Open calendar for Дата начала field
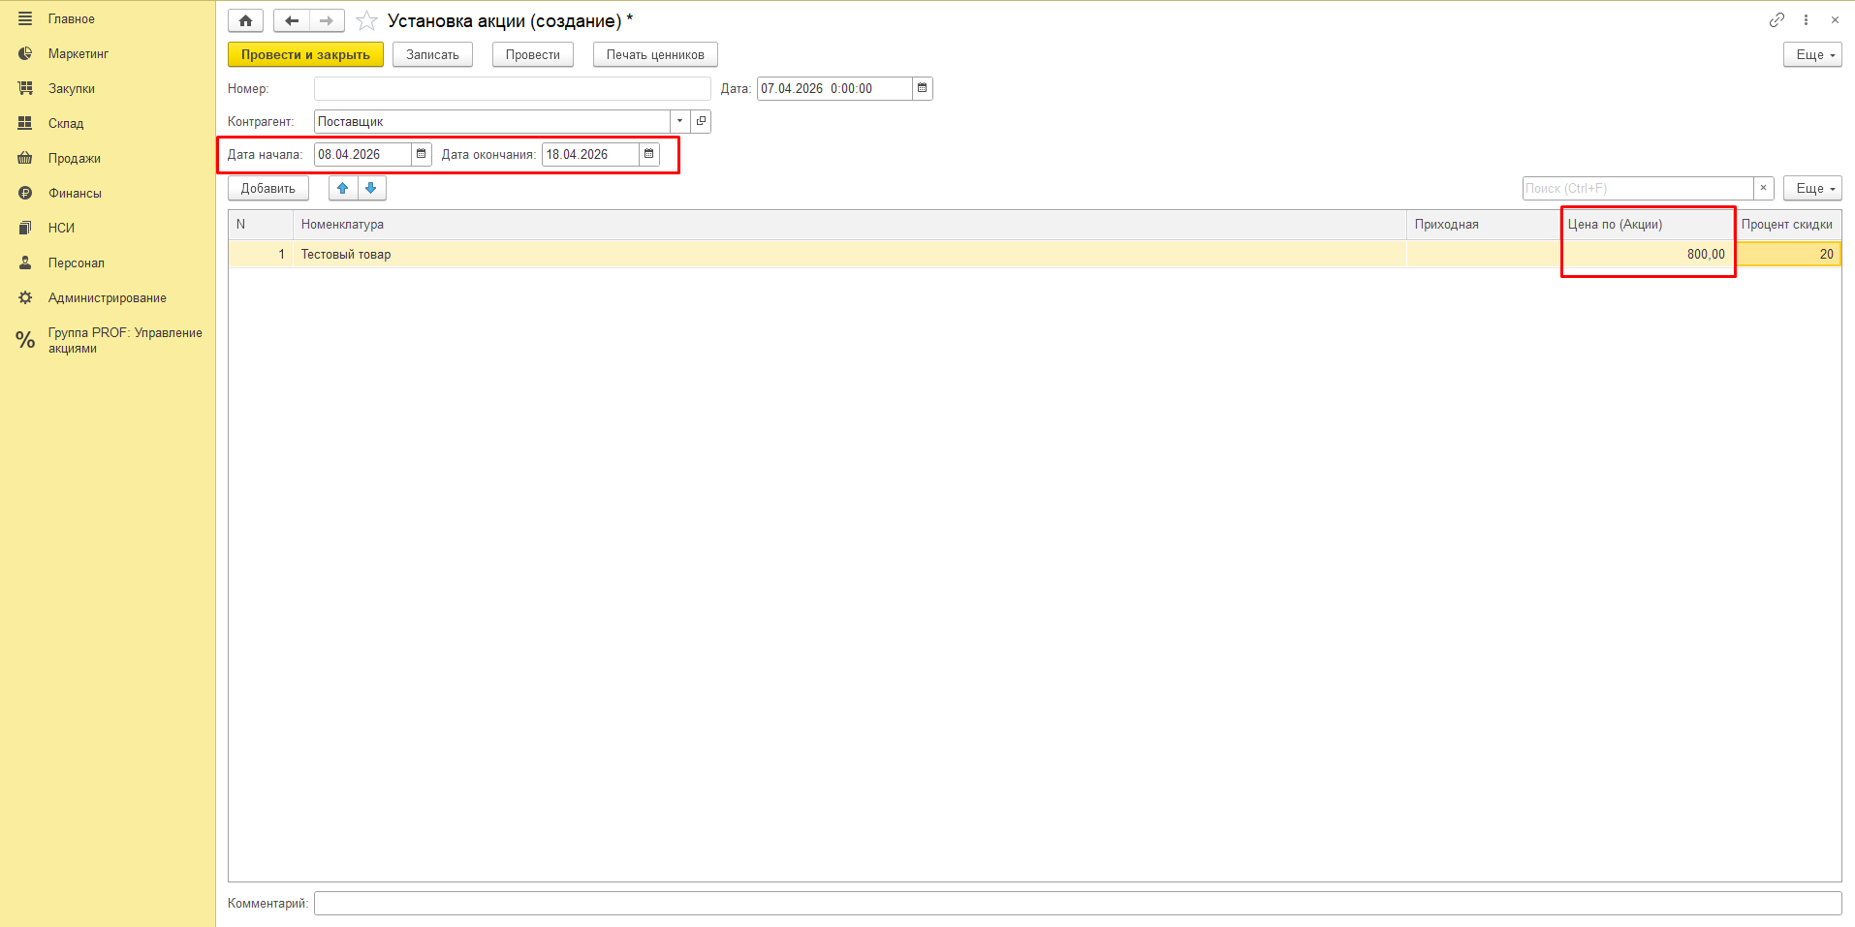 coord(422,154)
